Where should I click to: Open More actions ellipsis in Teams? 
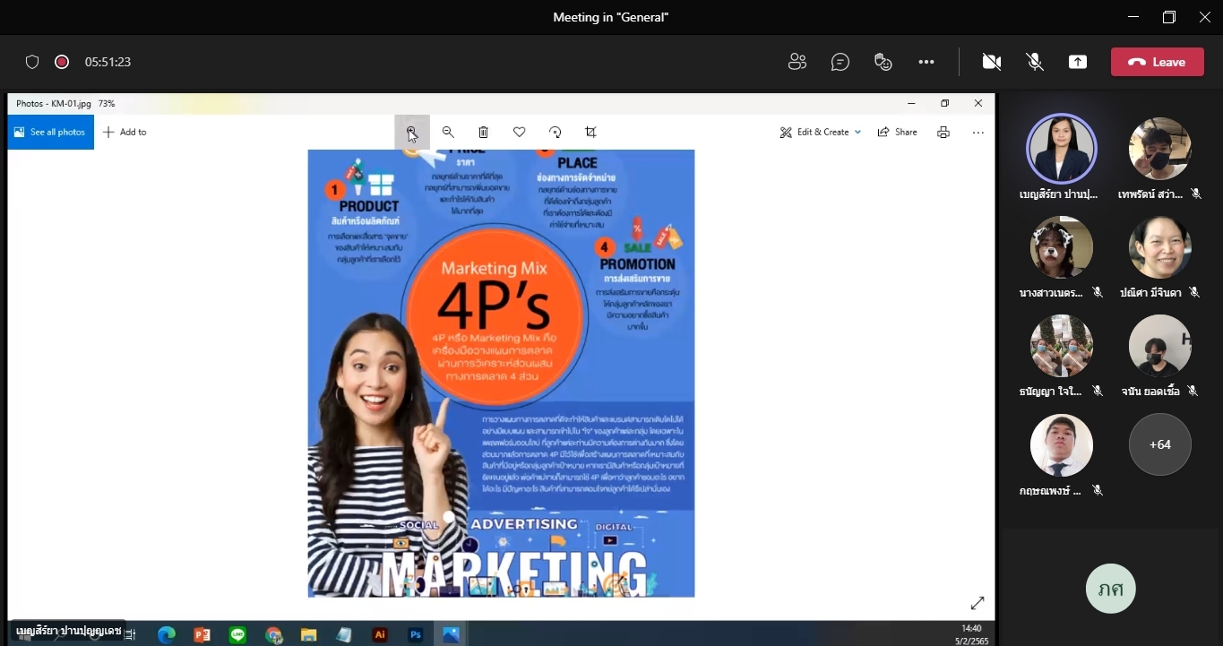click(926, 62)
